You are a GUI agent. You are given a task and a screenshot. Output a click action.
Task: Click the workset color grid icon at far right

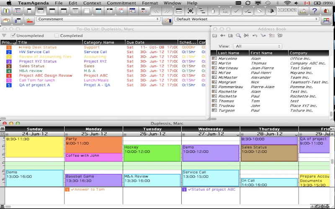click(x=326, y=20)
